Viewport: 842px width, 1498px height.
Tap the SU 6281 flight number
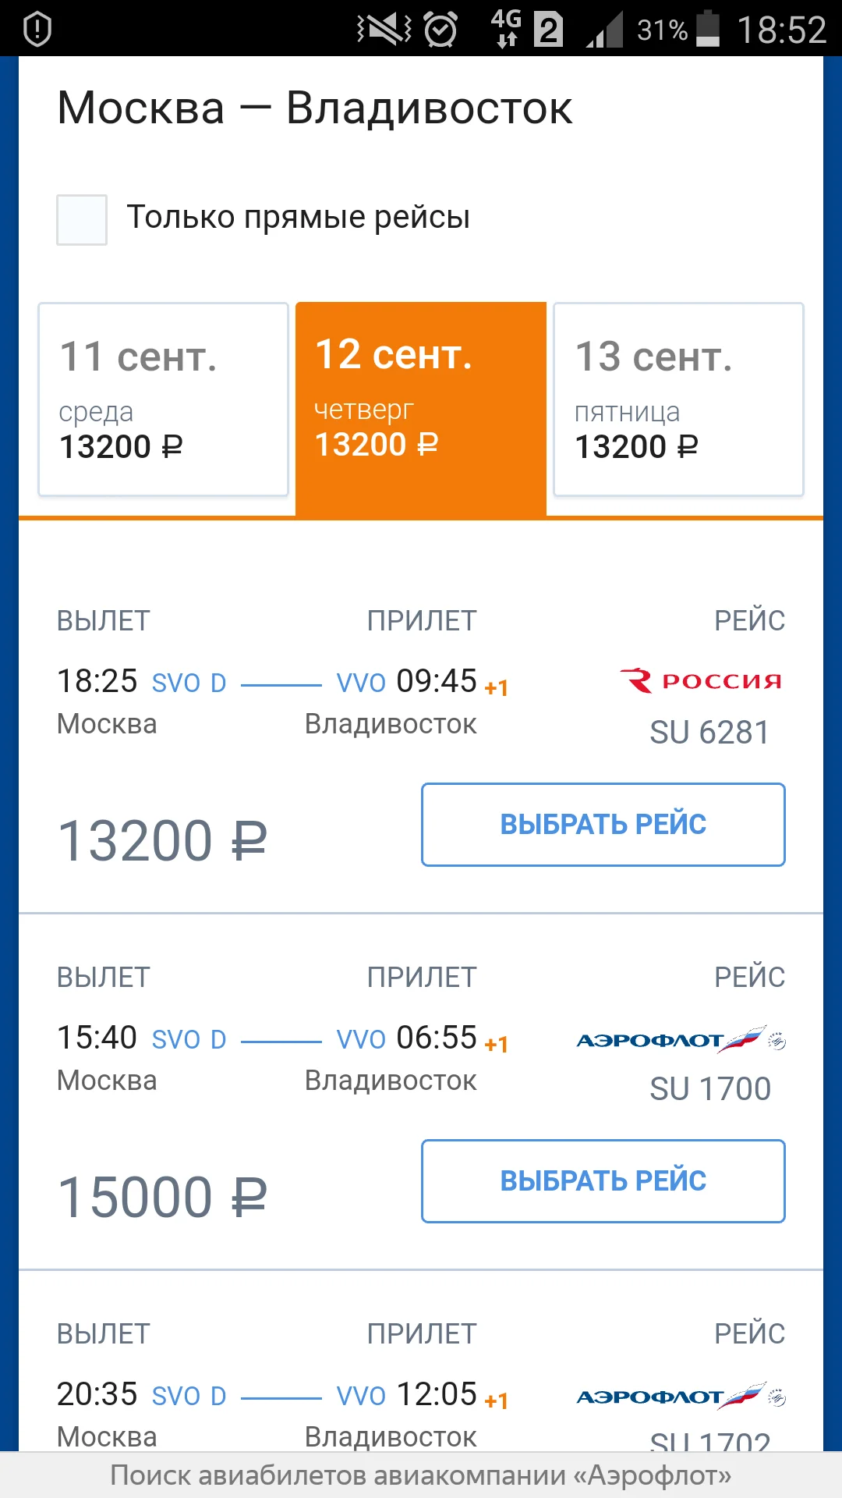click(709, 733)
